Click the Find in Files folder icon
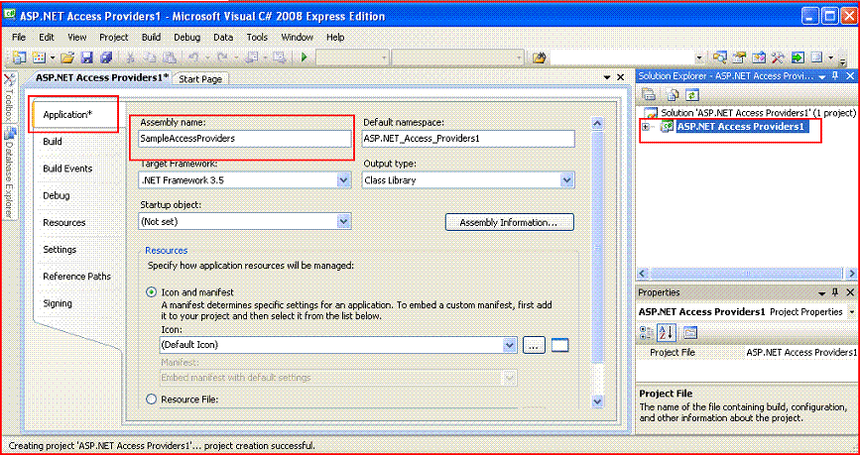This screenshot has width=860, height=455. (540, 57)
